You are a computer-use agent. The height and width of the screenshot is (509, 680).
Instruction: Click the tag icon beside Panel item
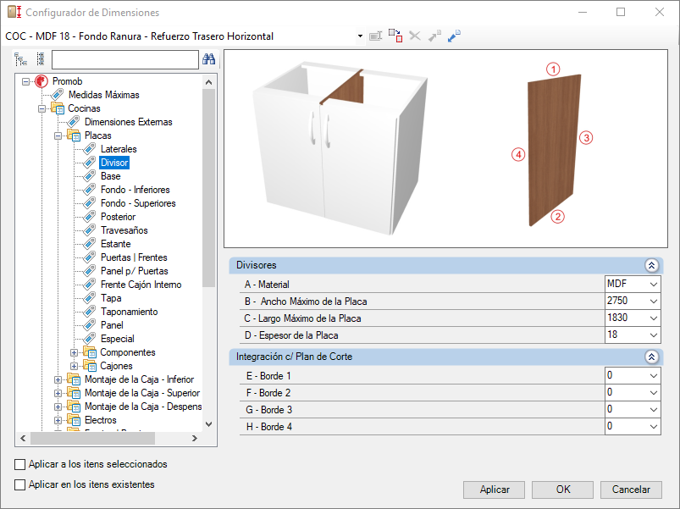click(90, 324)
